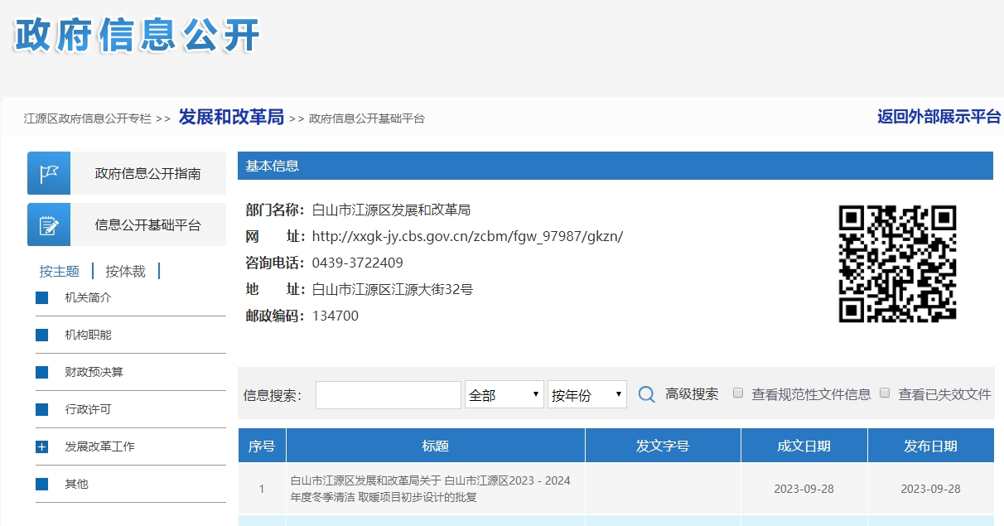
Task: Click the 返回外部展示平台 link
Action: pyautogui.click(x=939, y=117)
